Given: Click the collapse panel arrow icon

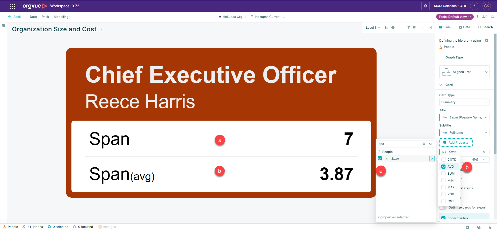Looking at the screenshot, I should point(430,27).
